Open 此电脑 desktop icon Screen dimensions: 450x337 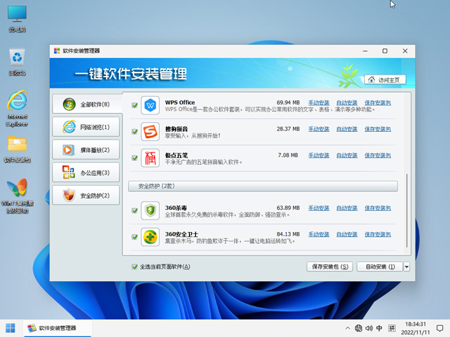coord(17,19)
